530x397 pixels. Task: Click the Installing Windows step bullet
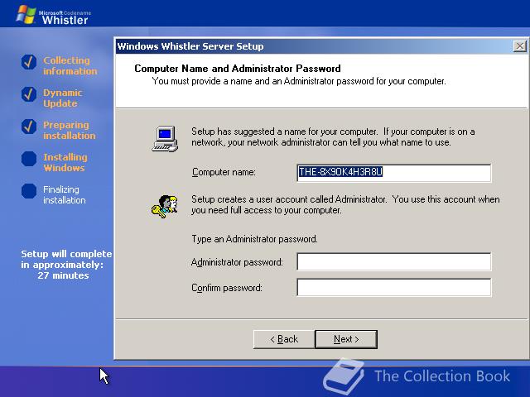[29, 159]
